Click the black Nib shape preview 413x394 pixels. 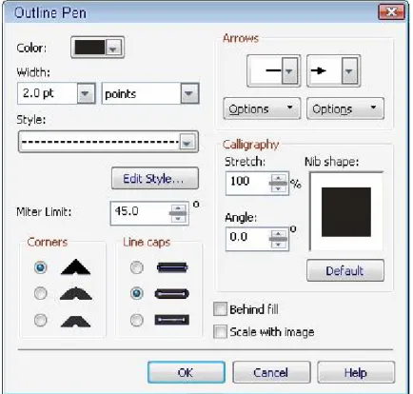[x=346, y=212]
